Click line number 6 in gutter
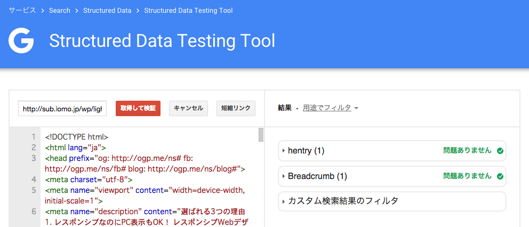 coord(34,212)
